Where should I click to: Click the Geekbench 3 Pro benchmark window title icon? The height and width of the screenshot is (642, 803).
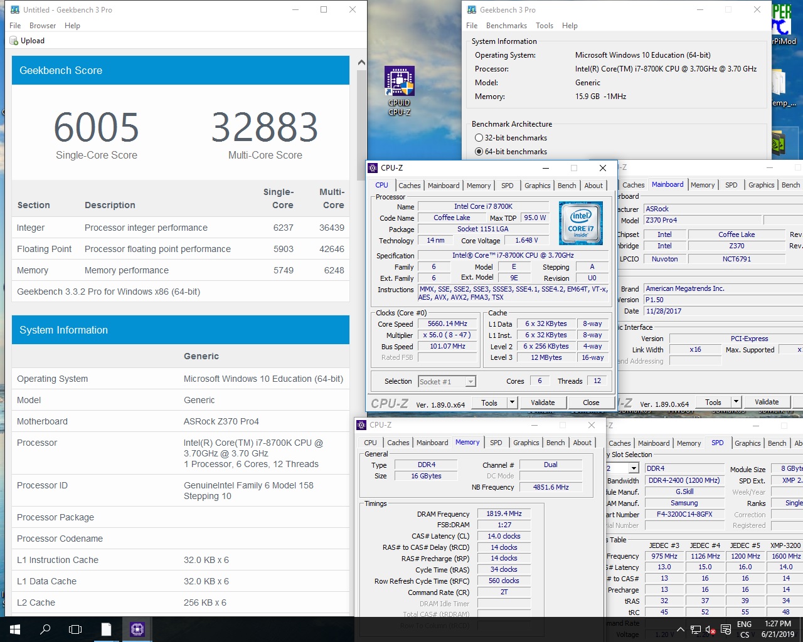(x=472, y=10)
